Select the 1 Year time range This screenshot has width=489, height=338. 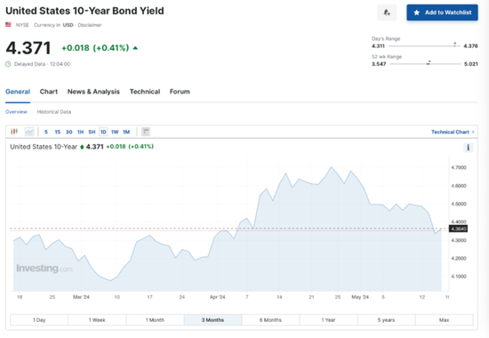(x=328, y=320)
